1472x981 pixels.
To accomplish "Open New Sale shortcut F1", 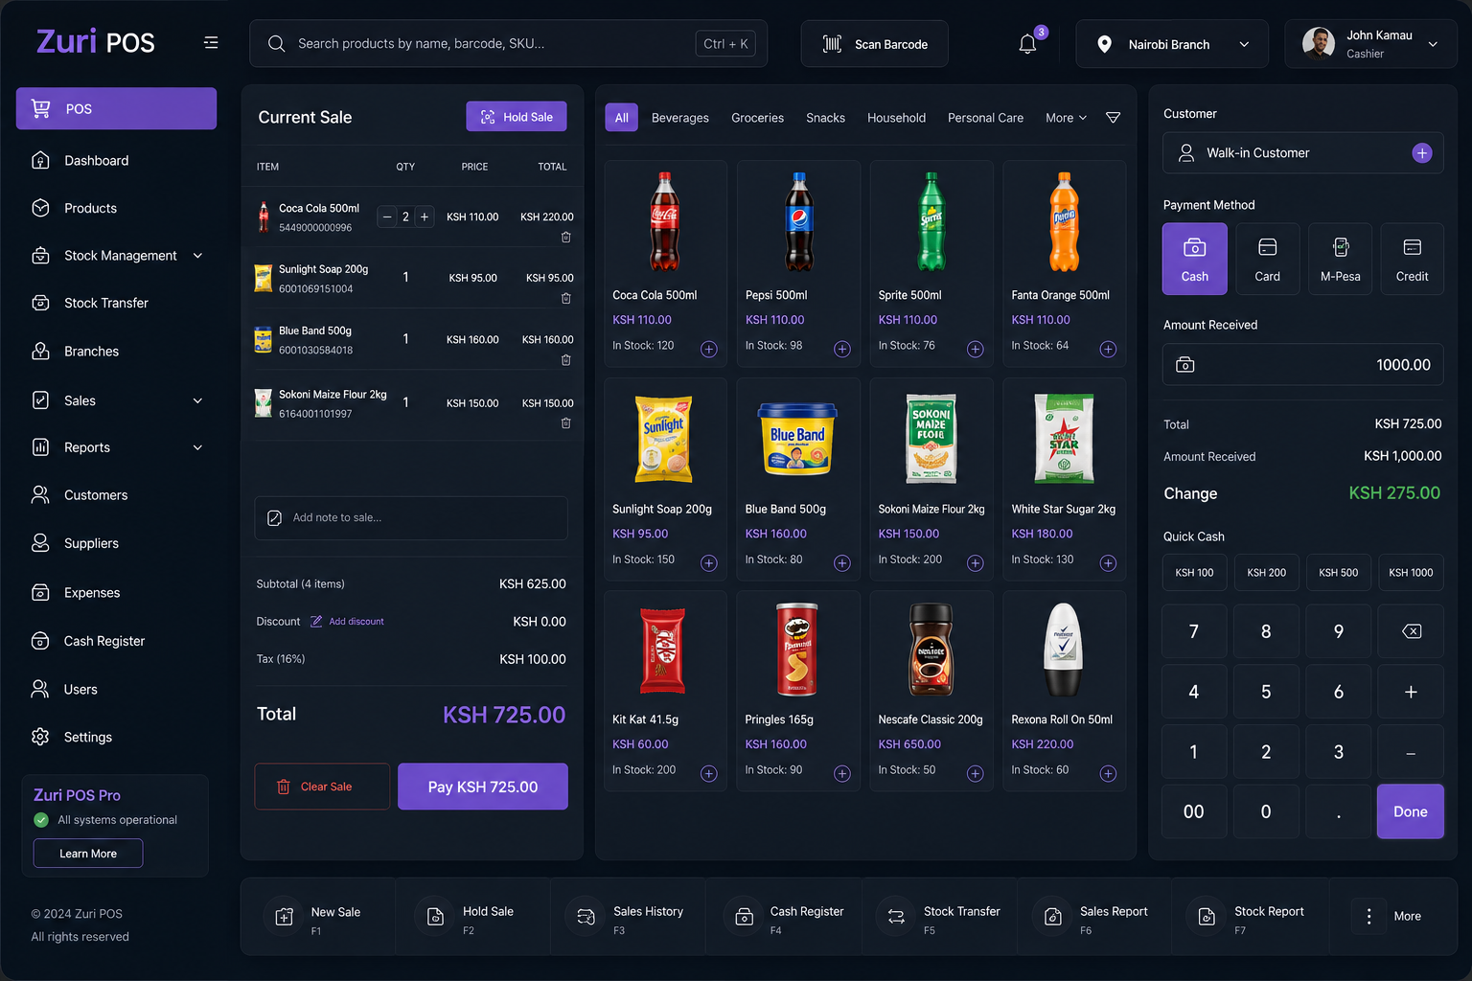I will click(318, 917).
